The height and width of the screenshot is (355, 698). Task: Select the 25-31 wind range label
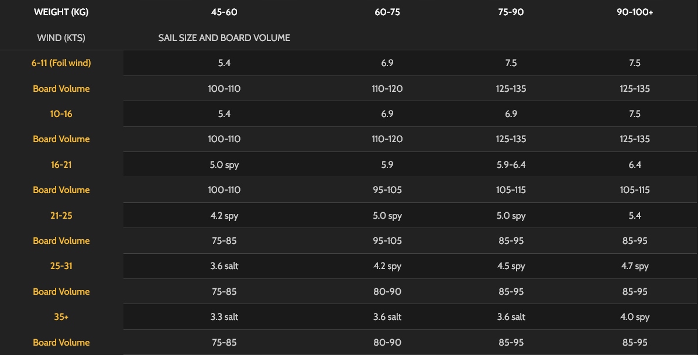point(61,266)
